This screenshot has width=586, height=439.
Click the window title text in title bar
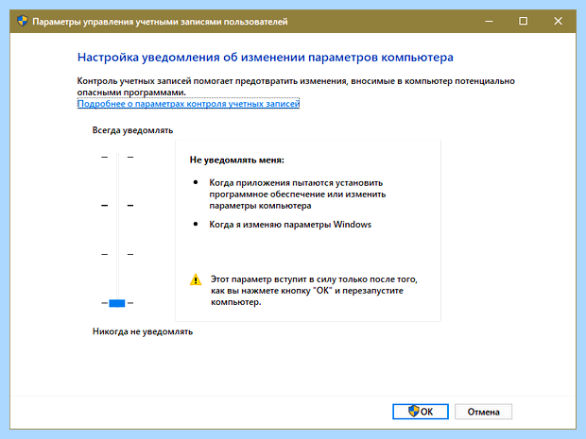click(x=160, y=22)
